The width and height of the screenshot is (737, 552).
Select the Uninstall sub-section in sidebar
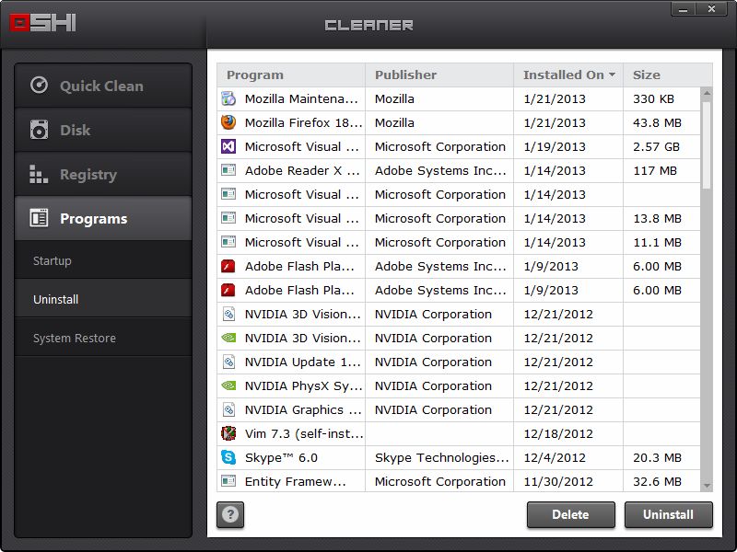pyautogui.click(x=56, y=300)
